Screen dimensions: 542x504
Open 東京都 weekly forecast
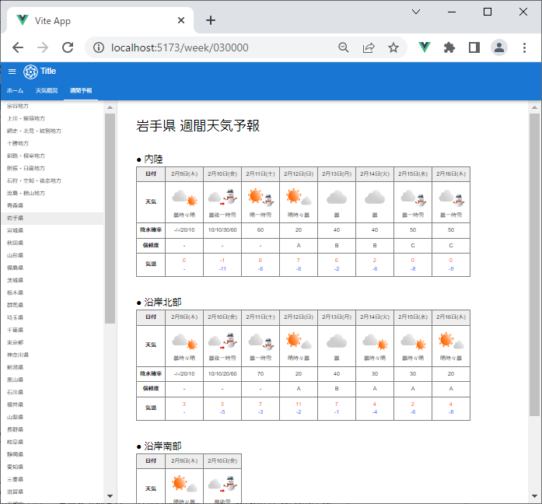[52, 342]
